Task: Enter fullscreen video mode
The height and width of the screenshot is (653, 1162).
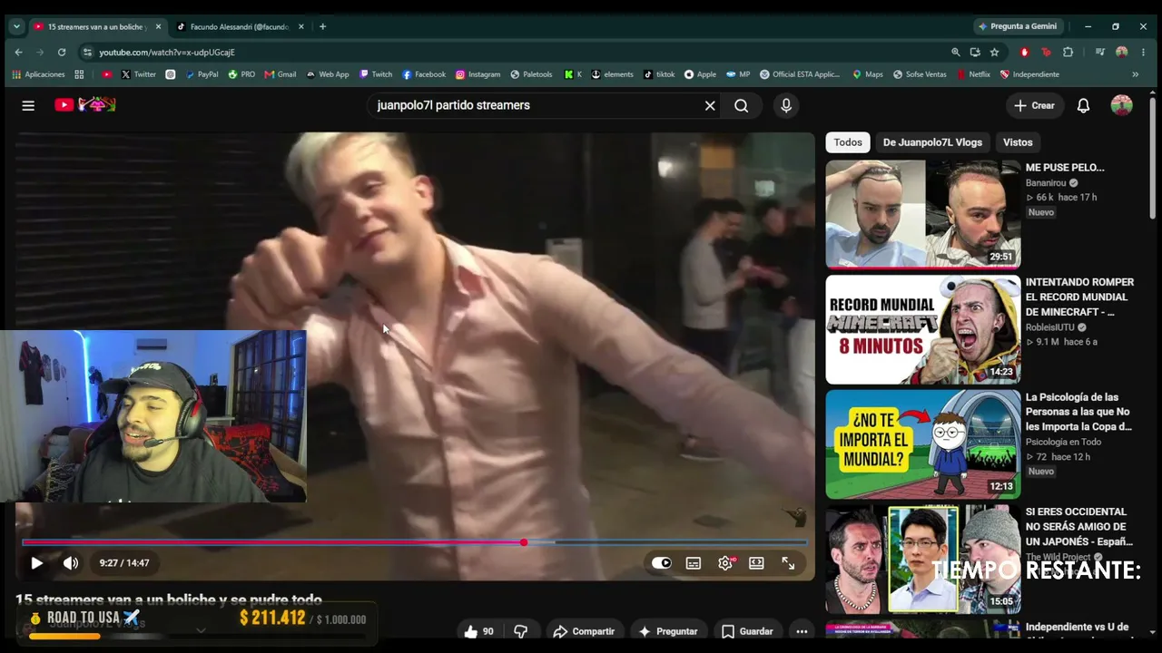Action: pyautogui.click(x=788, y=563)
